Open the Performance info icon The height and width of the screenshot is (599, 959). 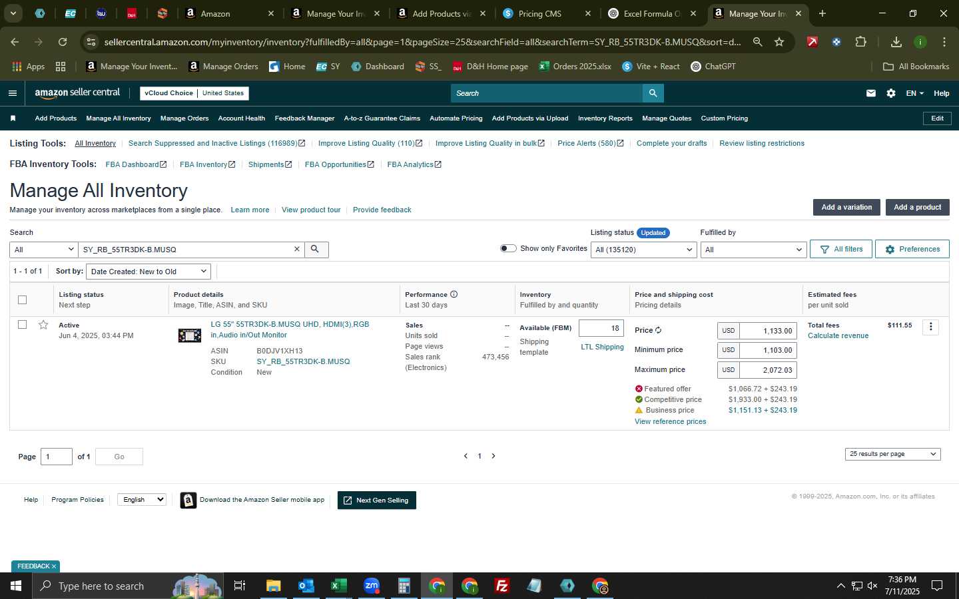click(454, 294)
